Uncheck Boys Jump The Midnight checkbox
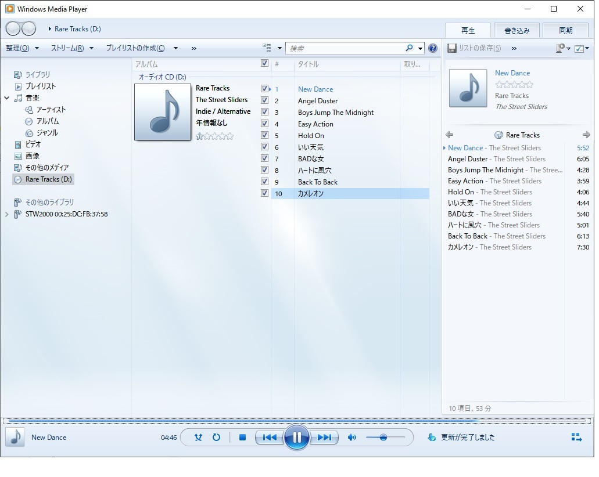 click(264, 112)
